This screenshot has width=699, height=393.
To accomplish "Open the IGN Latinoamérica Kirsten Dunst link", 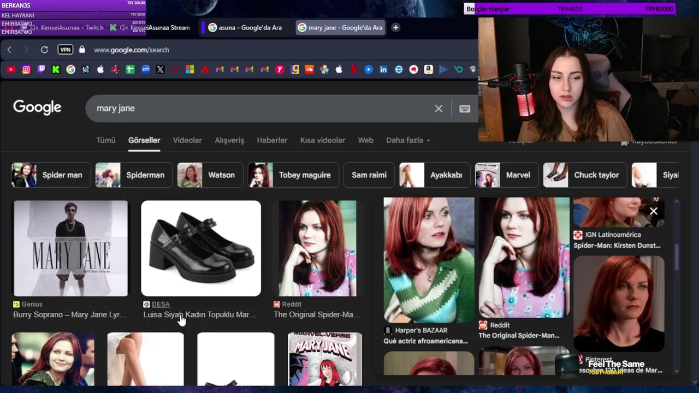I will pyautogui.click(x=617, y=245).
